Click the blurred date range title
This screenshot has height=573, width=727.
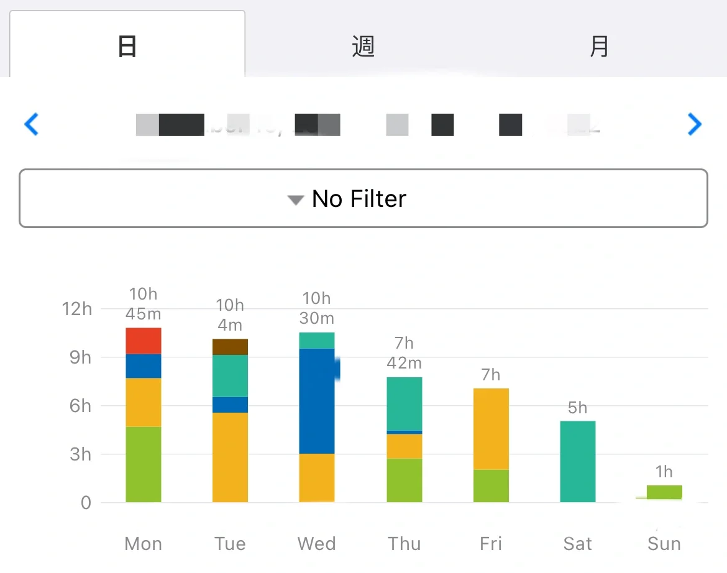click(x=367, y=124)
